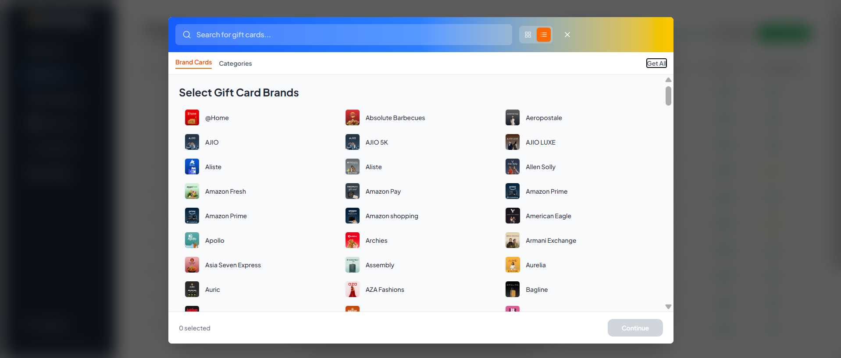The height and width of the screenshot is (358, 841).
Task: Choose the 'Amazon shopping' label
Action: 392,216
